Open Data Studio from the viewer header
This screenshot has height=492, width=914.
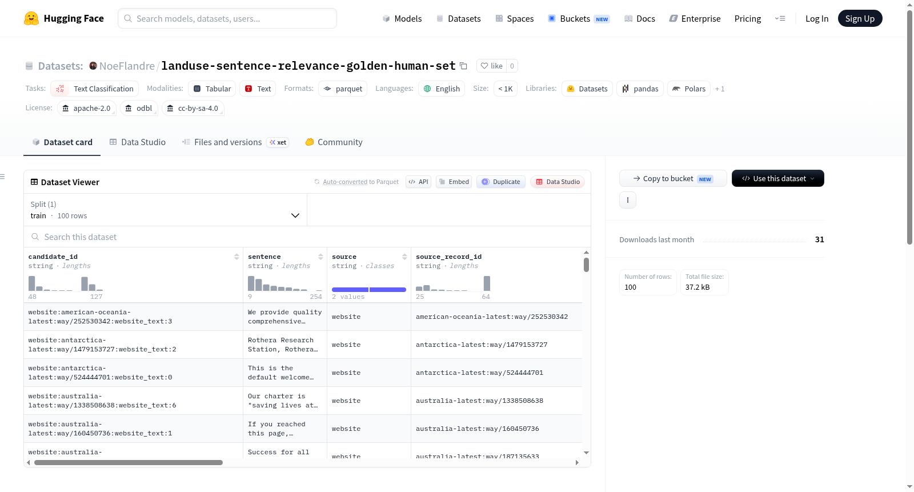pos(558,182)
